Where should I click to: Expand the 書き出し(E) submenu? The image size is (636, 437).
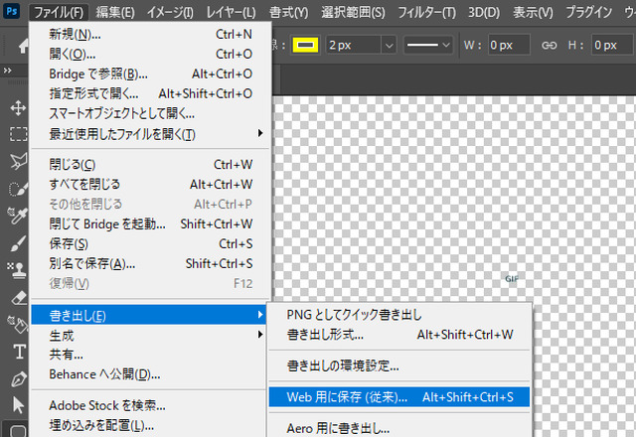(148, 315)
